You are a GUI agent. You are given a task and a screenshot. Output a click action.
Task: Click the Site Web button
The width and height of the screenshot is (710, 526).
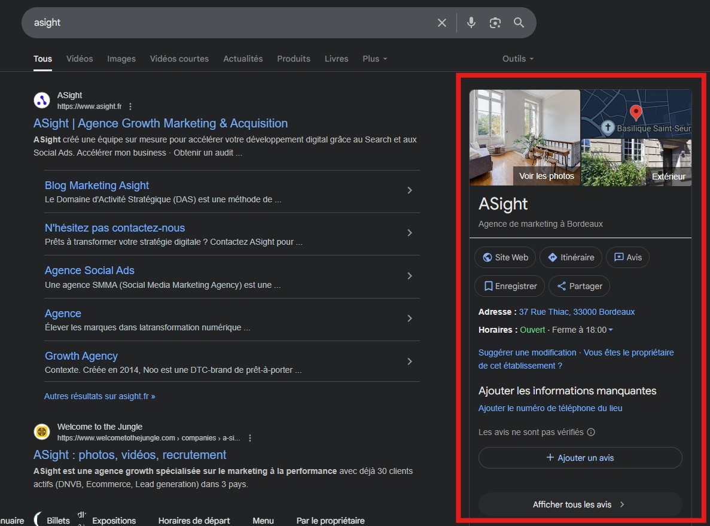click(x=505, y=257)
